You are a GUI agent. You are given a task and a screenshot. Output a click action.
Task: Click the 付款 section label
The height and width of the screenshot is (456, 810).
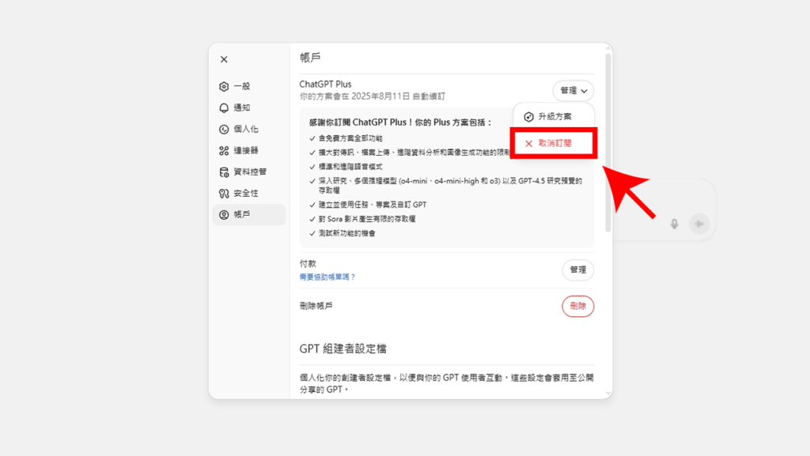308,264
